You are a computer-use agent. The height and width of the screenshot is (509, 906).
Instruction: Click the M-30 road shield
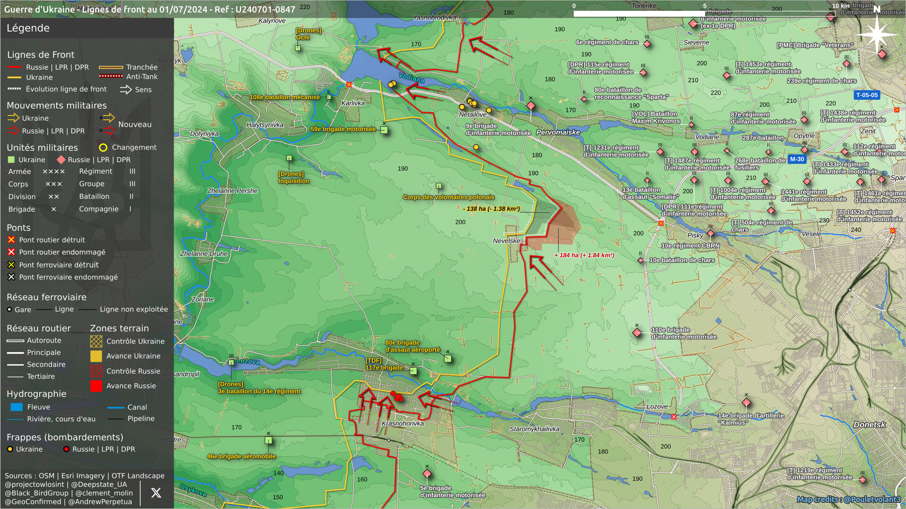[x=797, y=159]
